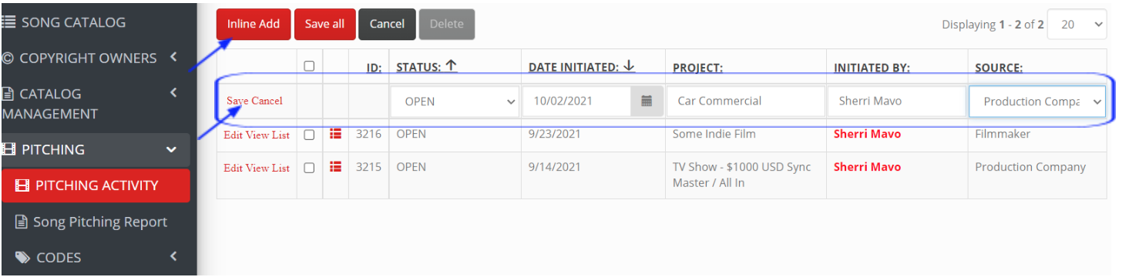Open the calendar date picker icon

[647, 101]
